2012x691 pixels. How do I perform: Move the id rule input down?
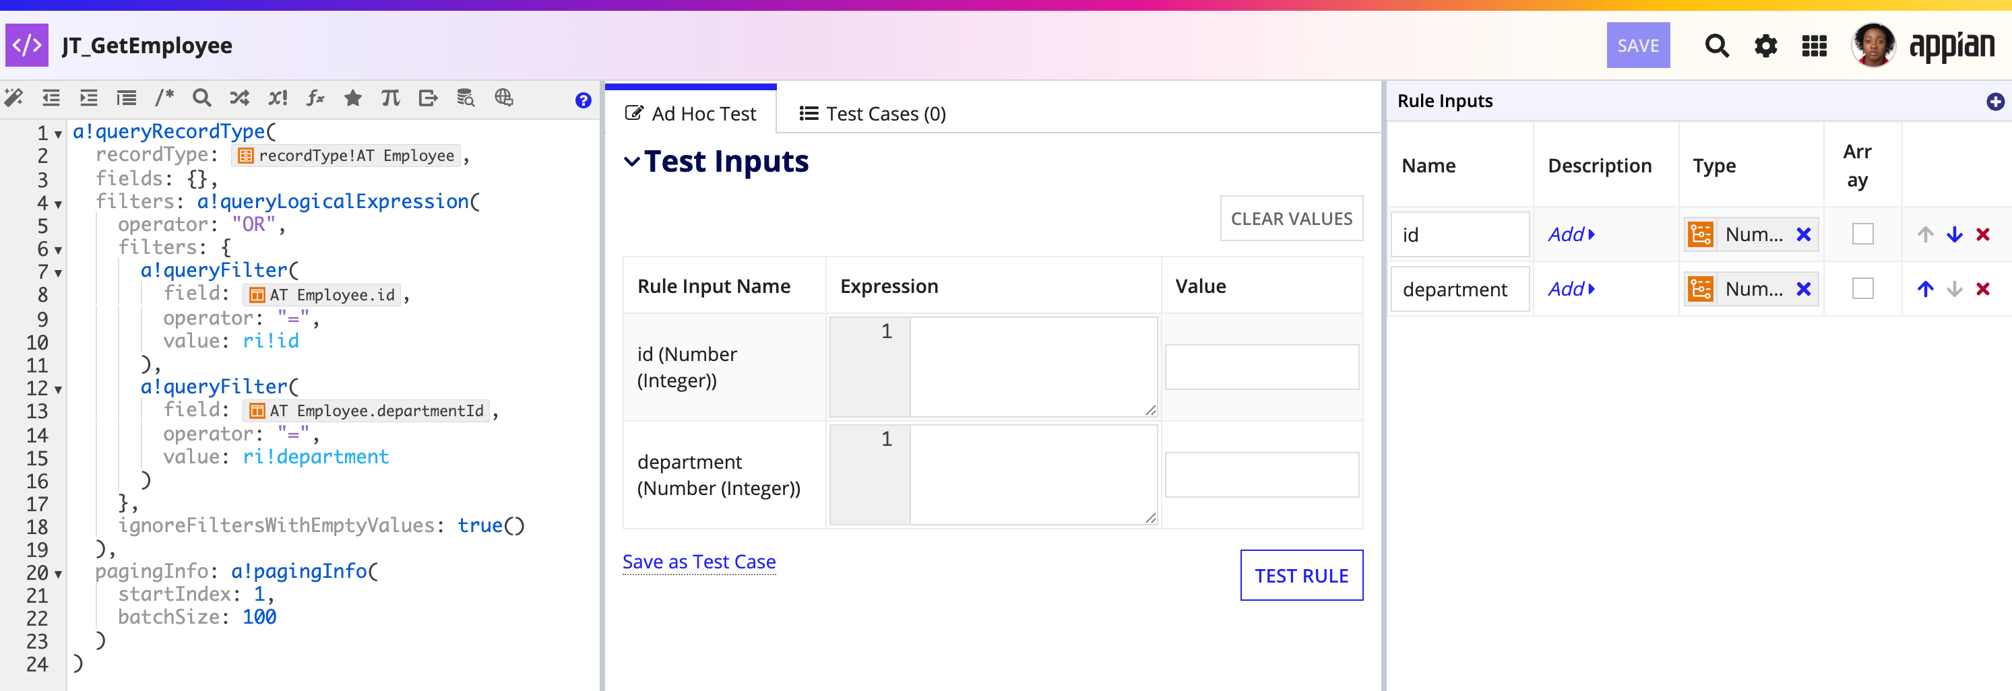[x=1954, y=234]
